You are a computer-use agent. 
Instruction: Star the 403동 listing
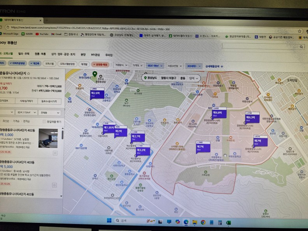point(55,185)
